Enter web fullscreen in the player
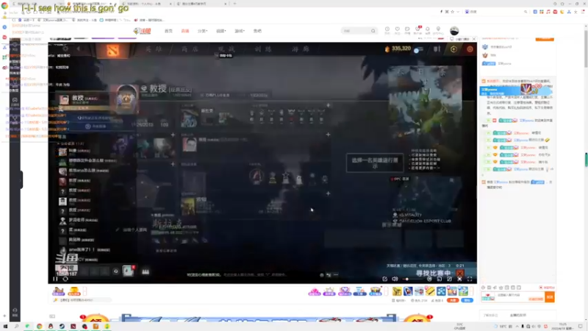 tap(459, 279)
